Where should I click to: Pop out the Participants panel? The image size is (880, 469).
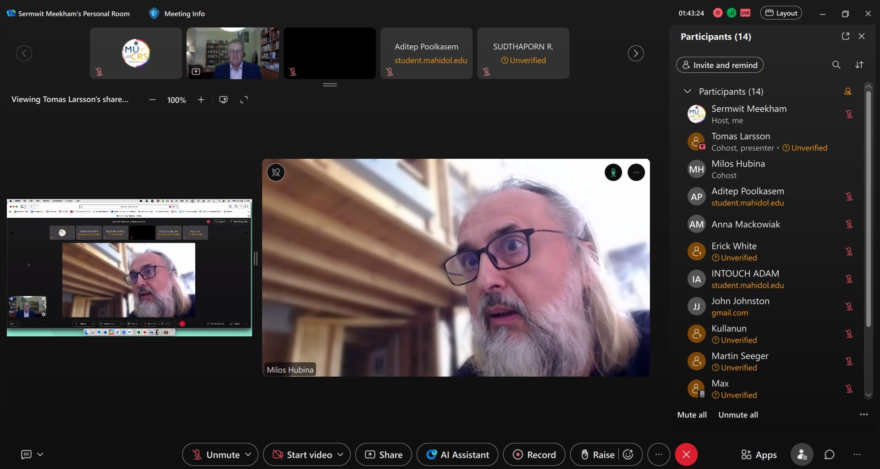pyautogui.click(x=846, y=36)
